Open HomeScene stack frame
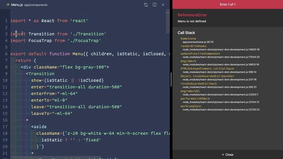The width and height of the screenshot is (283, 159). [x=188, y=38]
